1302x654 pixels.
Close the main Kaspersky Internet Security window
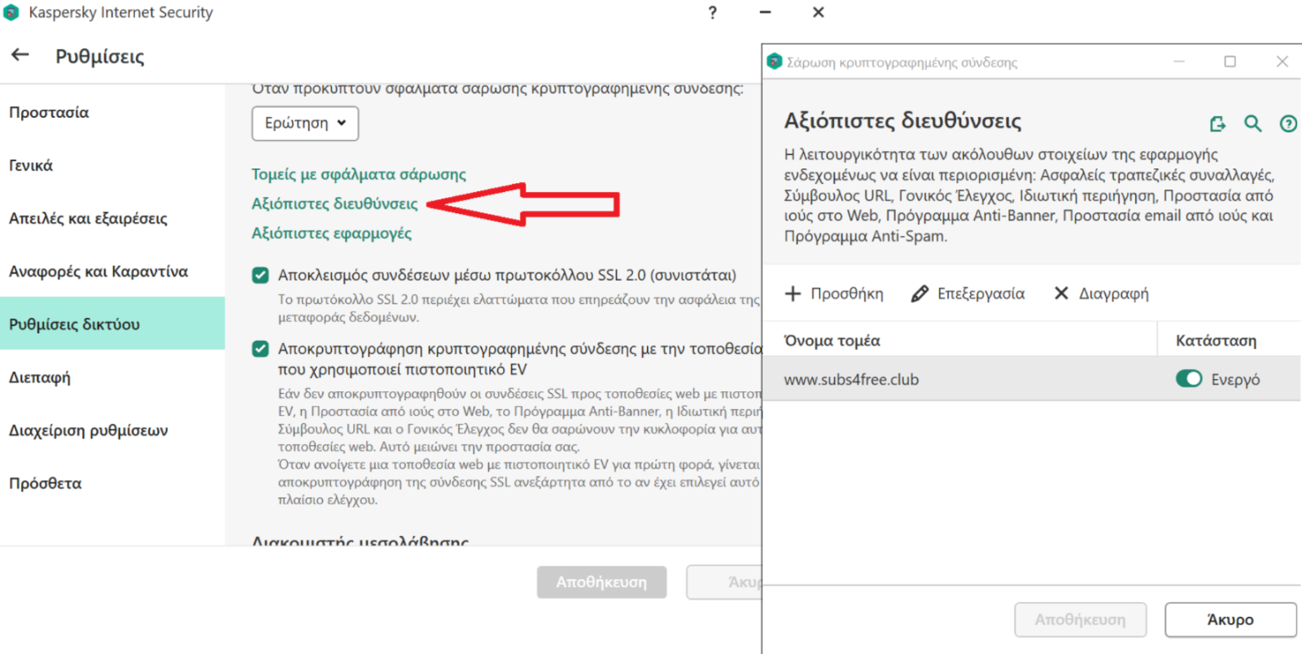point(819,12)
